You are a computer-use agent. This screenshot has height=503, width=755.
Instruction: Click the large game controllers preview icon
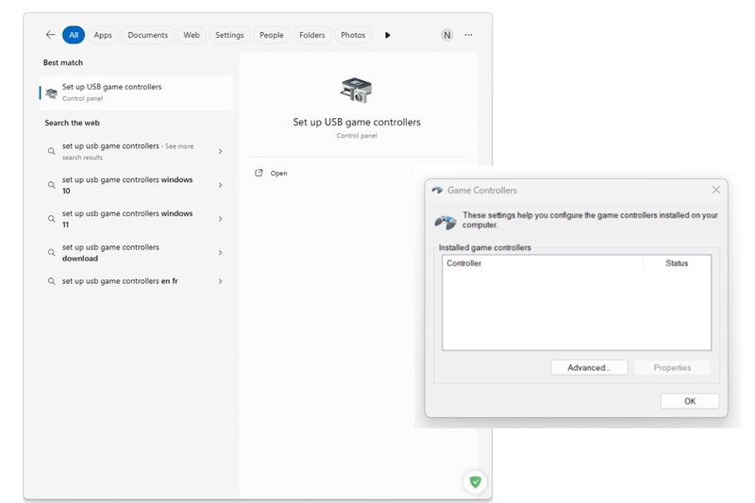(x=357, y=90)
